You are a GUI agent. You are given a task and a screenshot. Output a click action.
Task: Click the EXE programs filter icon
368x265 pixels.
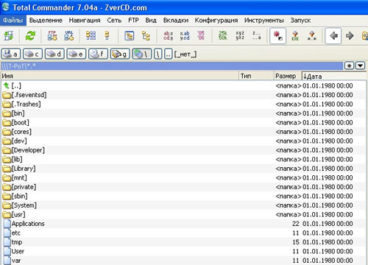(295, 36)
